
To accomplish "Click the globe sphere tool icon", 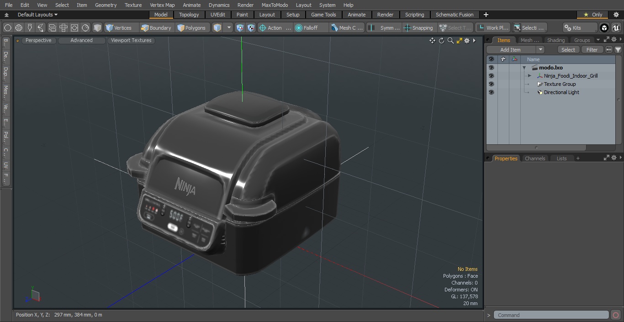I will pyautogui.click(x=19, y=28).
